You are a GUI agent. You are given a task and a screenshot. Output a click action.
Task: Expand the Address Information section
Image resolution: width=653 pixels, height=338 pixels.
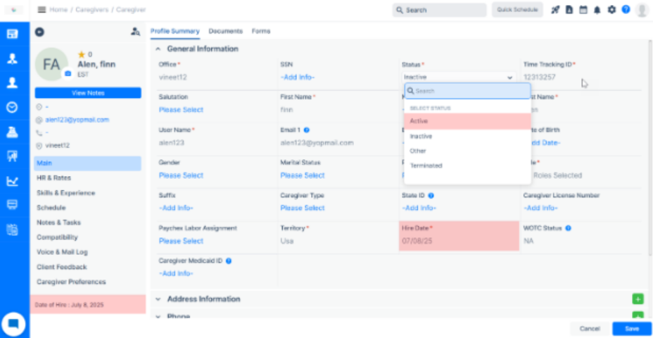click(158, 299)
